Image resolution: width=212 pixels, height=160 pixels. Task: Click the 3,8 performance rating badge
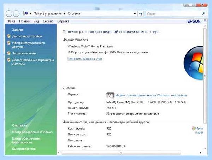point(110,95)
